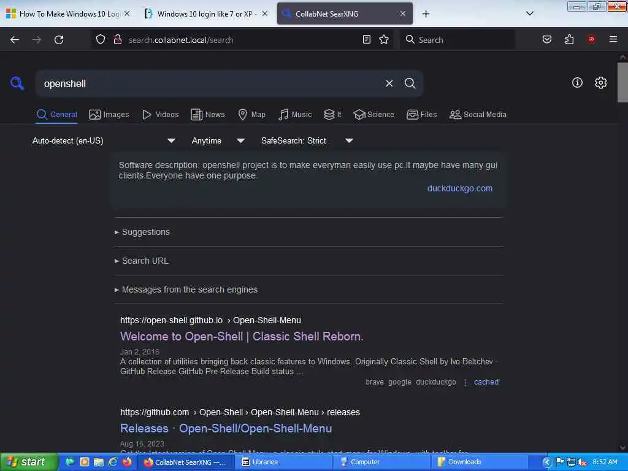
Task: Select the Social Media search category
Action: click(x=478, y=115)
